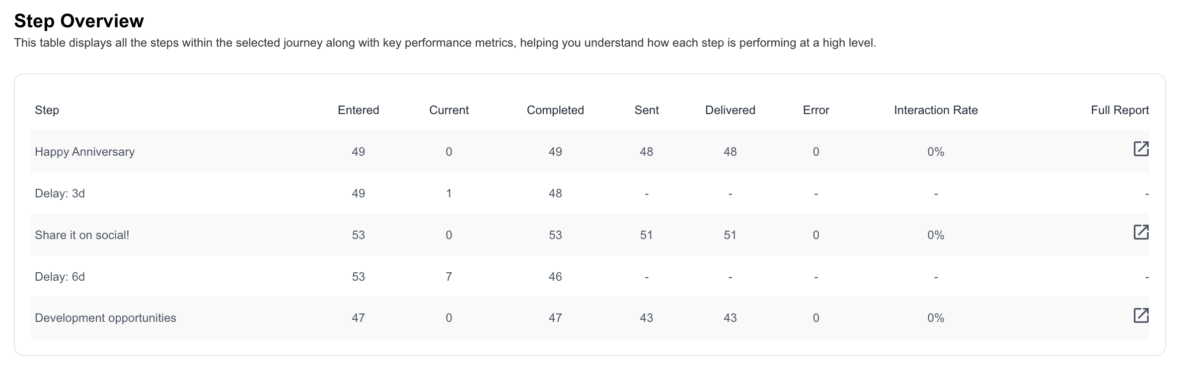The image size is (1180, 367).
Task: Select the Current column header
Action: (449, 110)
